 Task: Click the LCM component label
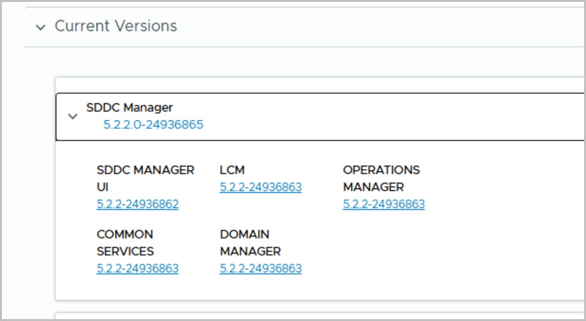232,170
